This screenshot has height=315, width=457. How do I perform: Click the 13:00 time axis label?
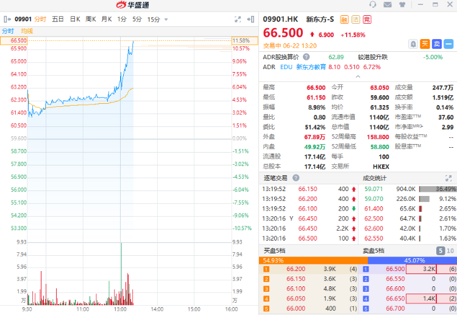tap(120, 309)
